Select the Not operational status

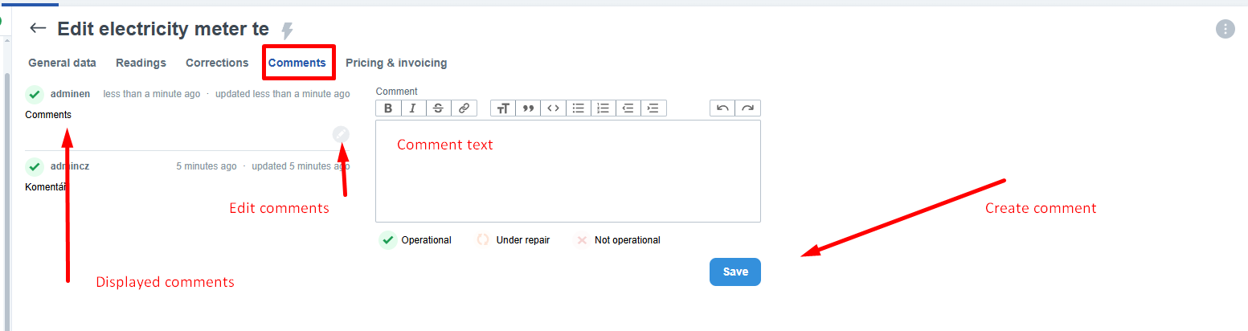[x=581, y=240]
